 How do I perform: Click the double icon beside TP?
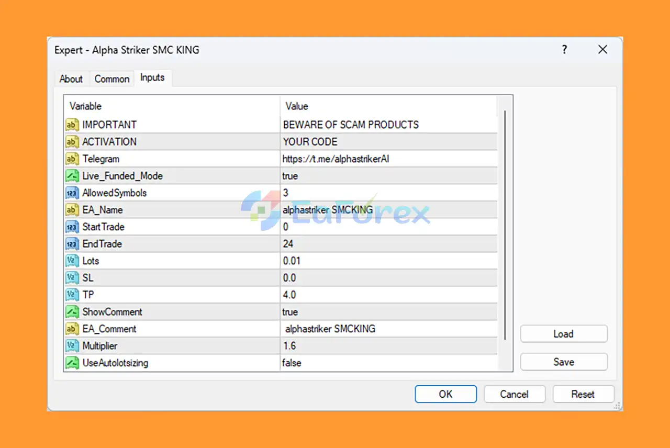click(71, 295)
